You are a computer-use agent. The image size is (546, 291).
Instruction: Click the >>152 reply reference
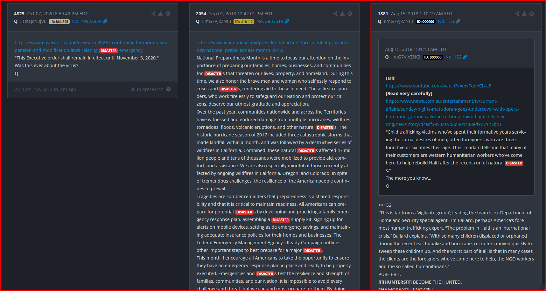[385, 205]
